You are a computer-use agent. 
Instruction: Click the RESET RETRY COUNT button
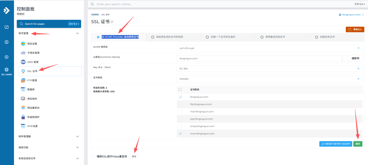335,144
